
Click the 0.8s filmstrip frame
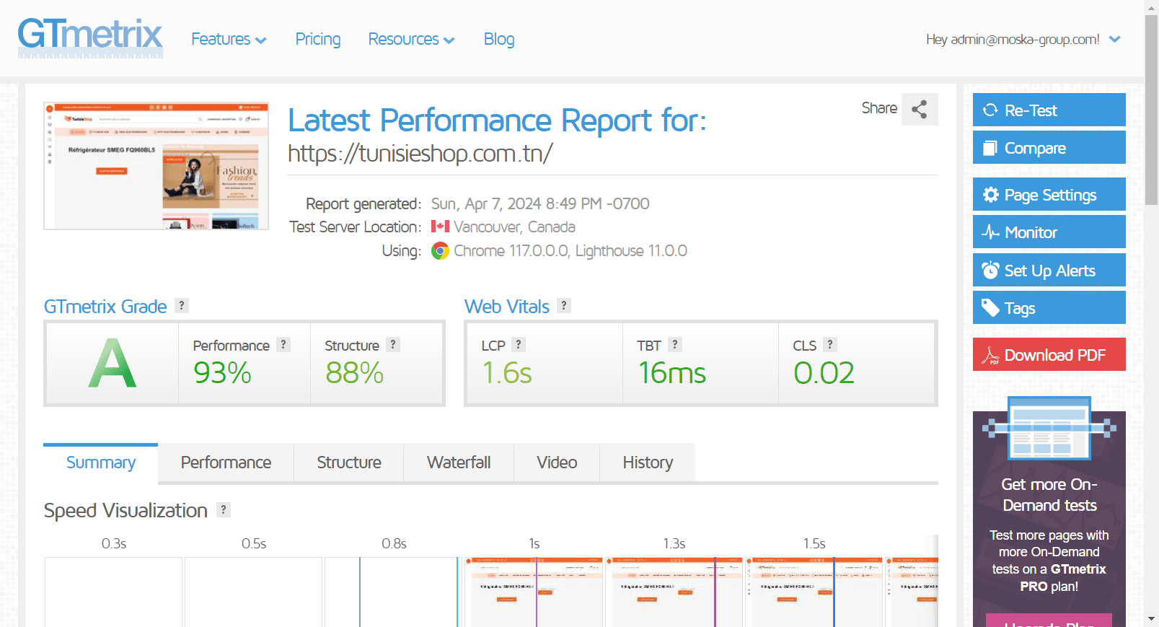[x=394, y=592]
